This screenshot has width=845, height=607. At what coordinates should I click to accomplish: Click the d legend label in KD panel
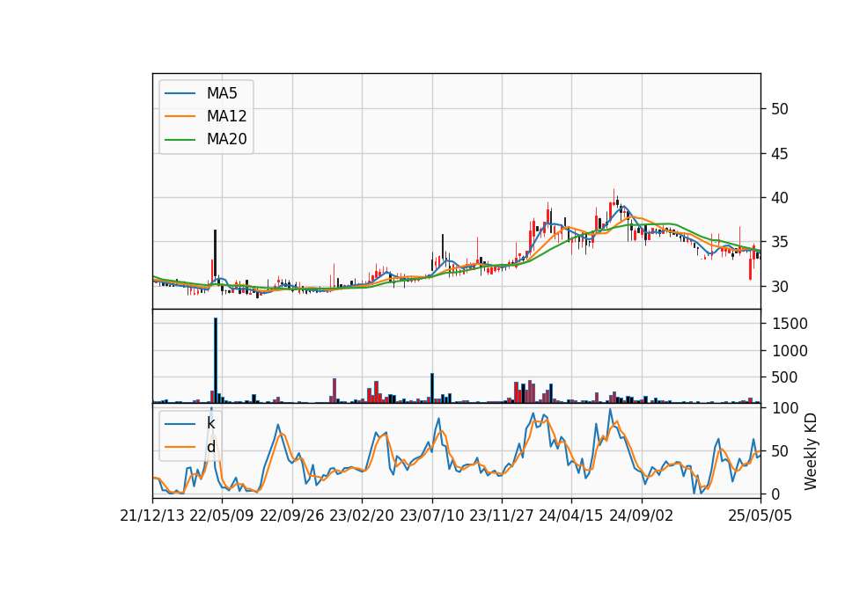point(210,447)
